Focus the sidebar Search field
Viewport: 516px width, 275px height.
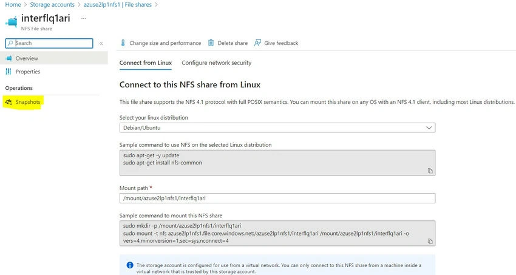(x=49, y=43)
